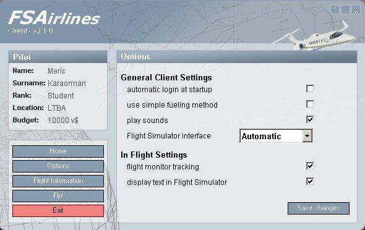Minimize the client with the dash icon
Viewport: 365px width, 230px height.
(346, 9)
